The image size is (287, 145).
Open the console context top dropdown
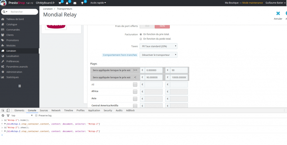pyautogui.click(x=22, y=116)
